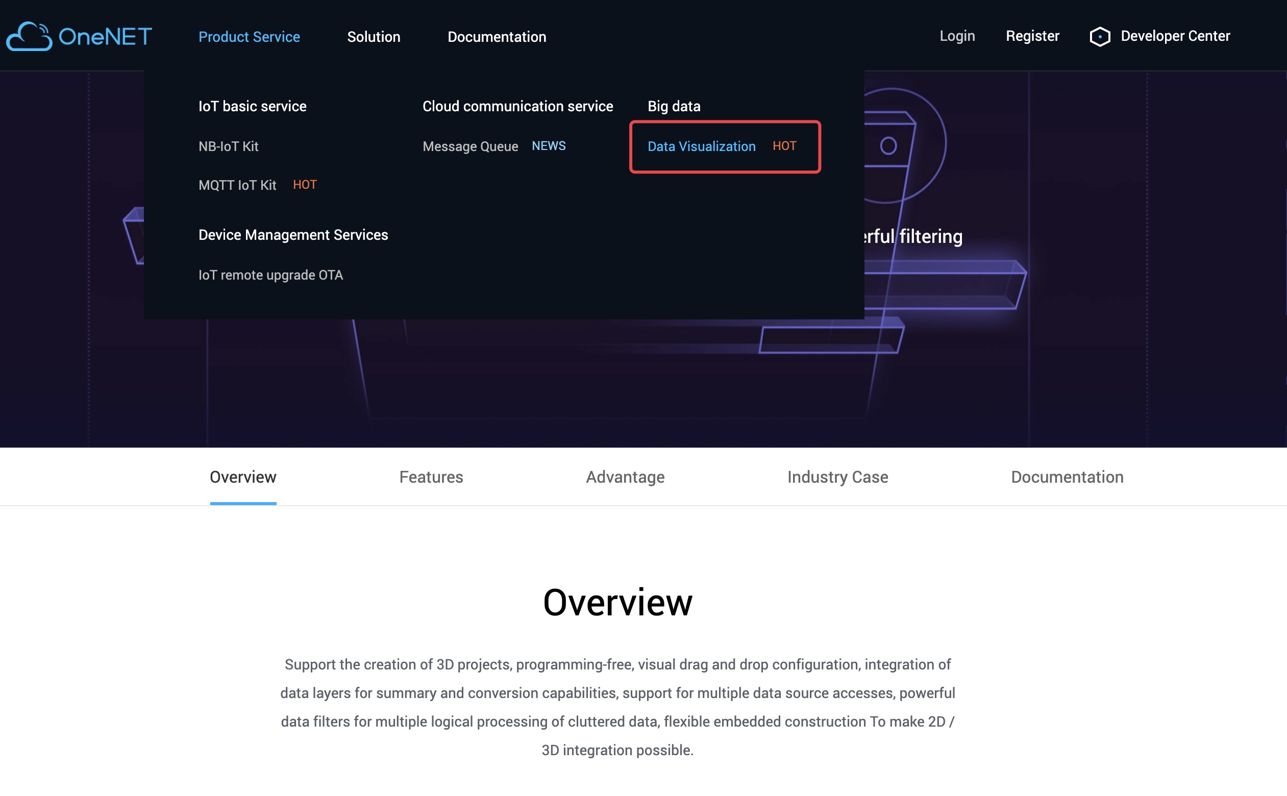Click the Big data heading

pos(674,106)
